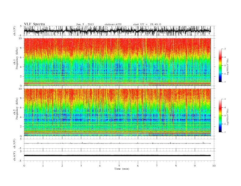Image resolution: width=241 pixels, height=186 pixels.
Task: Click the "ch.4(V)" waveform axis label
Action: click(15, 156)
